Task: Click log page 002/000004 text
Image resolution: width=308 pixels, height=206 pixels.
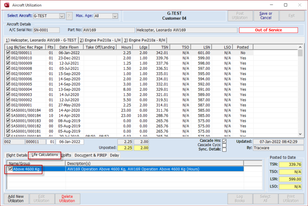Action: pyautogui.click(x=21, y=89)
